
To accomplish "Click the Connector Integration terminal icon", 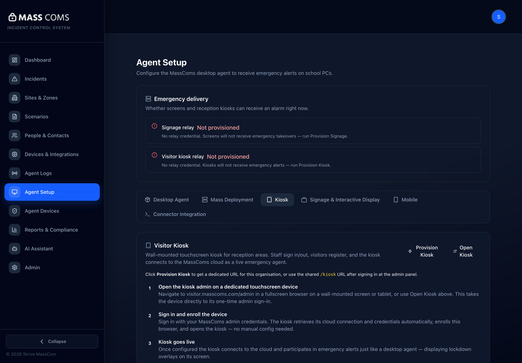I will click(x=148, y=214).
